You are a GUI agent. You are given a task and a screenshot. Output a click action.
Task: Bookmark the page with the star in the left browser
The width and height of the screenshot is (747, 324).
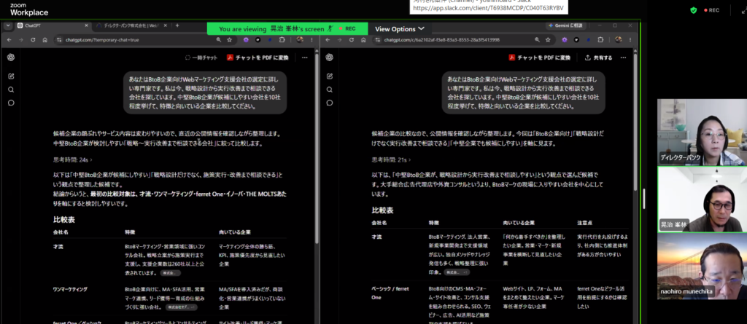[x=229, y=40]
